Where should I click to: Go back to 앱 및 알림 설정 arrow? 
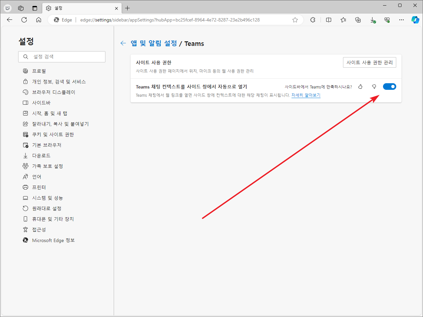pyautogui.click(x=123, y=43)
